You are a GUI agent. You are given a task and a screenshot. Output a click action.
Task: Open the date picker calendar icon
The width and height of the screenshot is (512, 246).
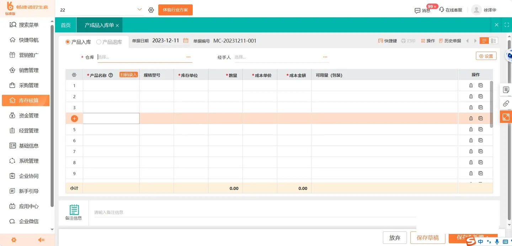pyautogui.click(x=186, y=41)
